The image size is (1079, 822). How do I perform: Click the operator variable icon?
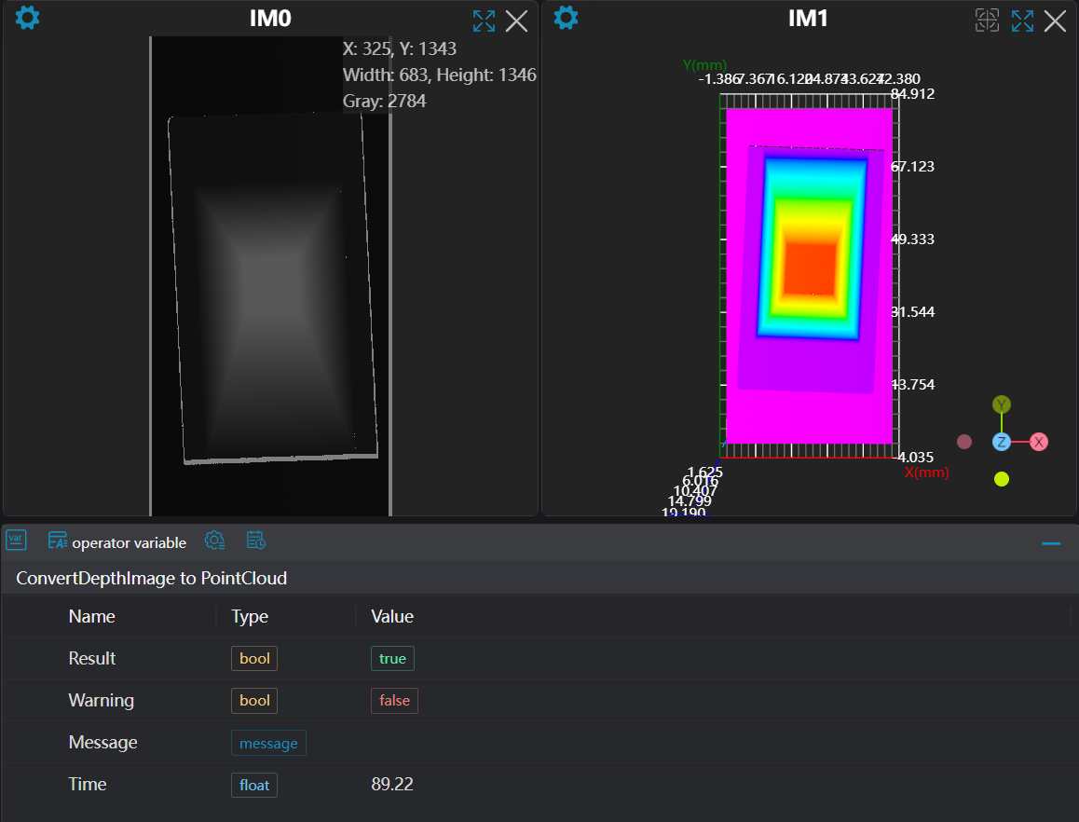pyautogui.click(x=58, y=541)
